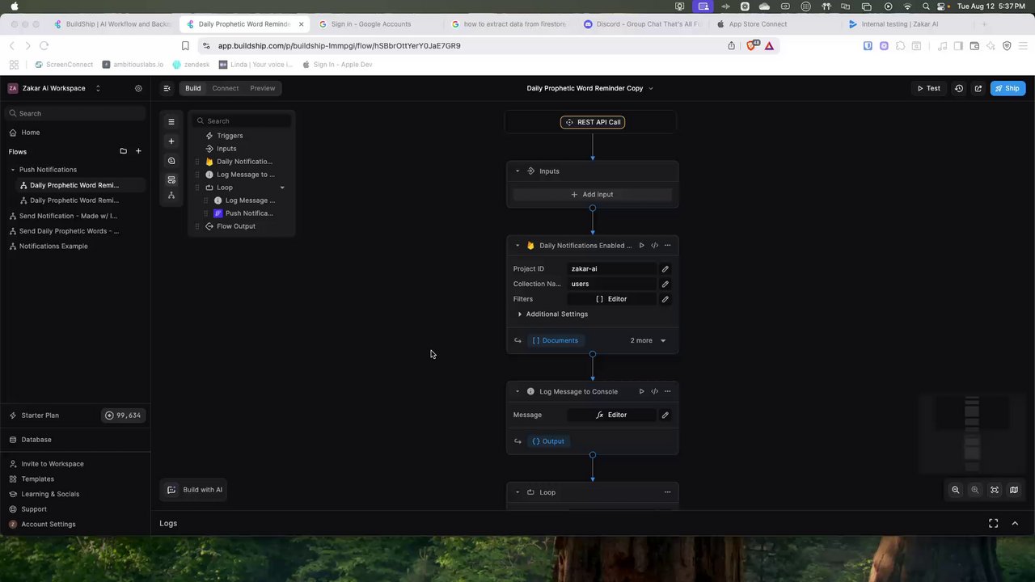The image size is (1035, 582).
Task: Open more options on the Loop node
Action: point(667,492)
